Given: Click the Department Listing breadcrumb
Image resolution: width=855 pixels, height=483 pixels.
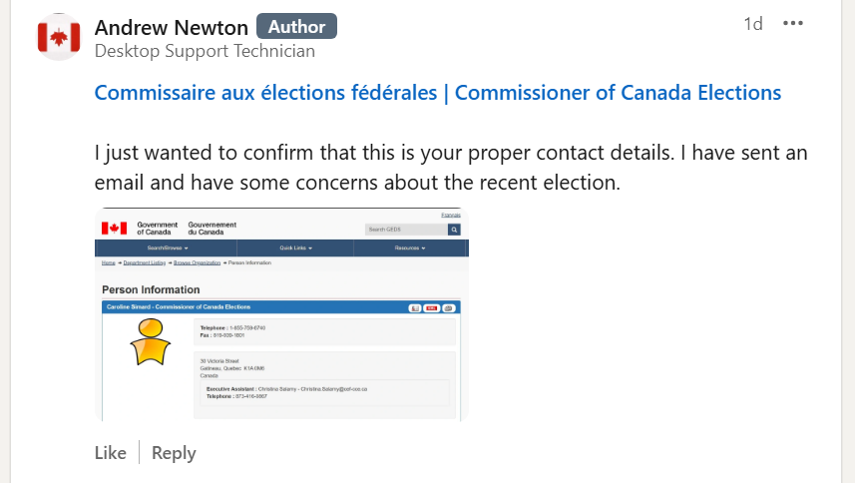Looking at the screenshot, I should [145, 262].
